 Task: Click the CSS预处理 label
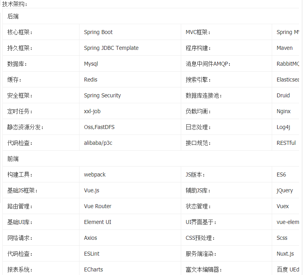point(200,238)
